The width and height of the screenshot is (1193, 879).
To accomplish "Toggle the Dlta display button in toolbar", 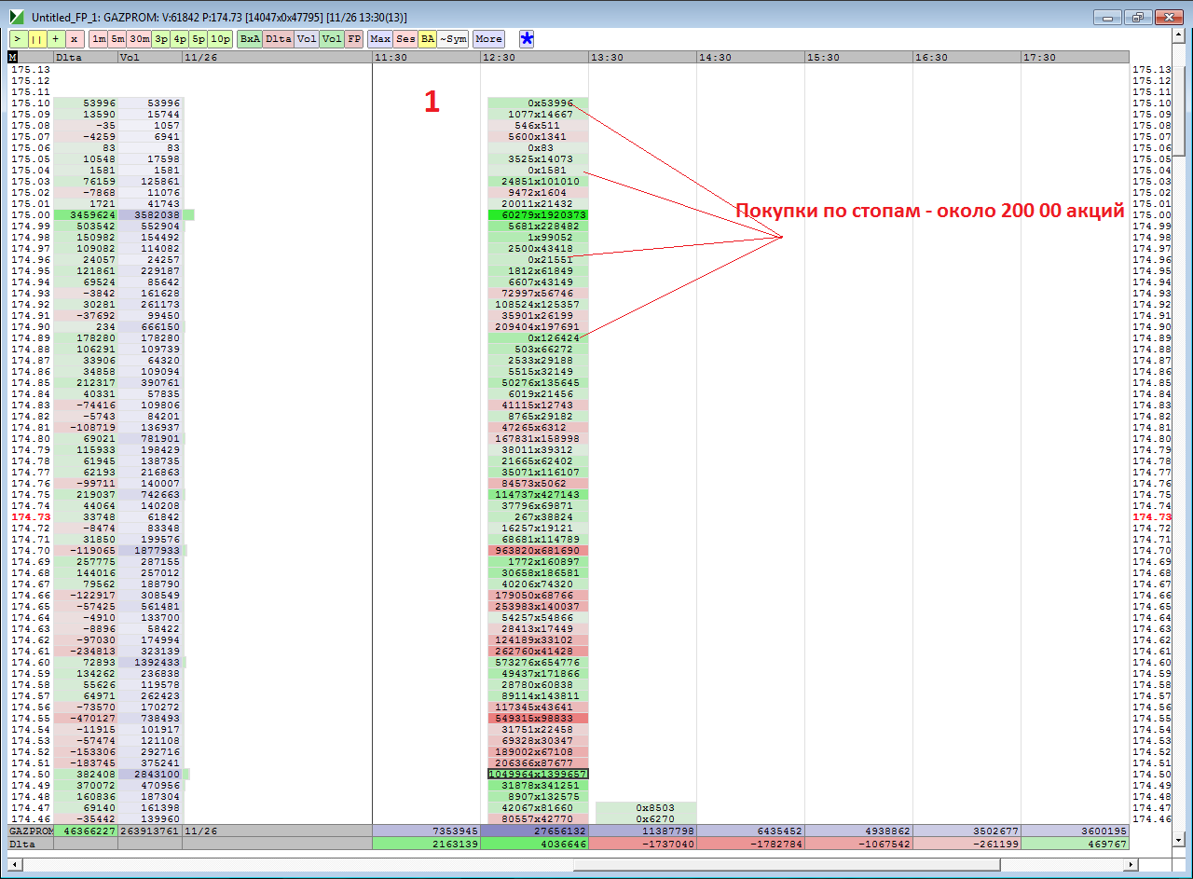I will [279, 39].
